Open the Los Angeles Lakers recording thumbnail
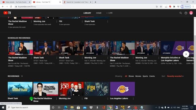This screenshot has width=196, height=110. coord(123,89)
